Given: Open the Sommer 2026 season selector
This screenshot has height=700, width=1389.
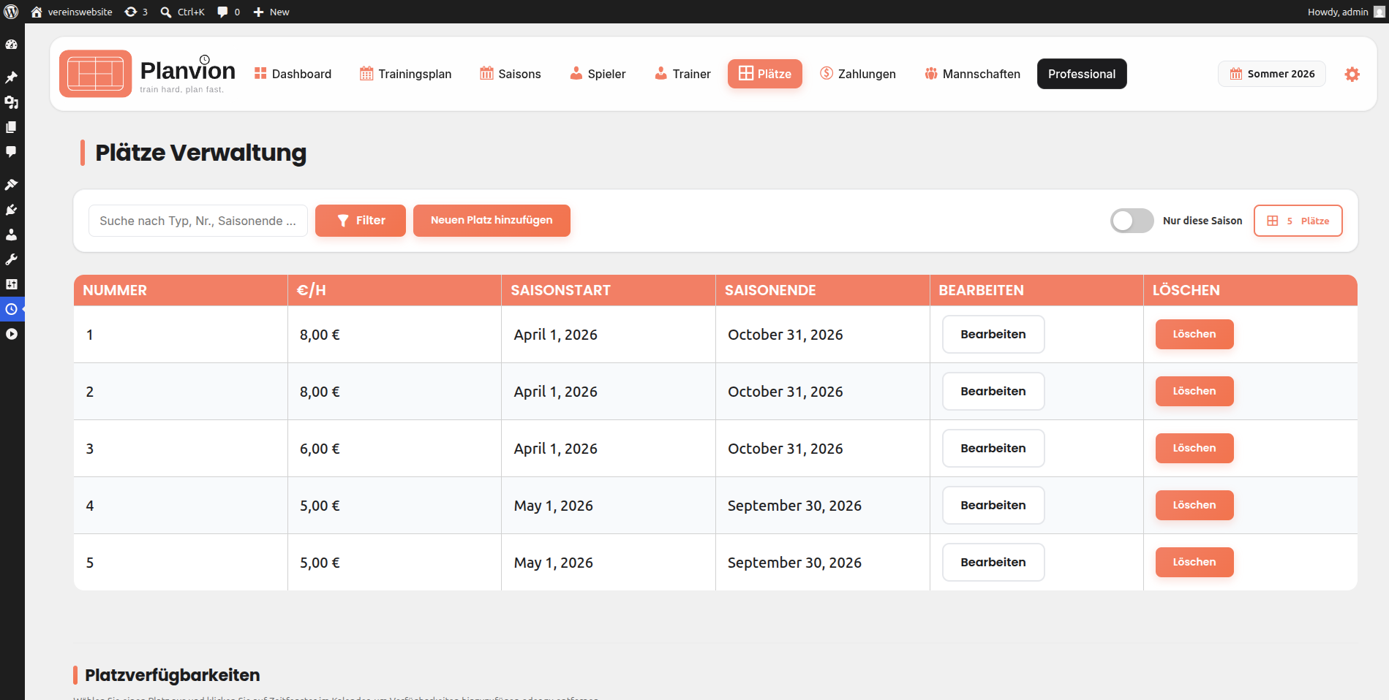Looking at the screenshot, I should point(1272,74).
